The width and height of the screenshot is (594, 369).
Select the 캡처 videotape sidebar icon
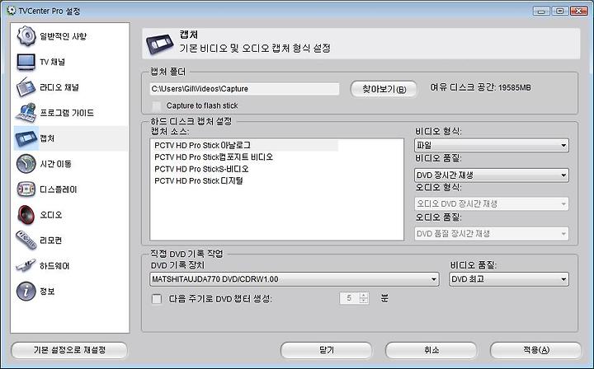coord(26,138)
